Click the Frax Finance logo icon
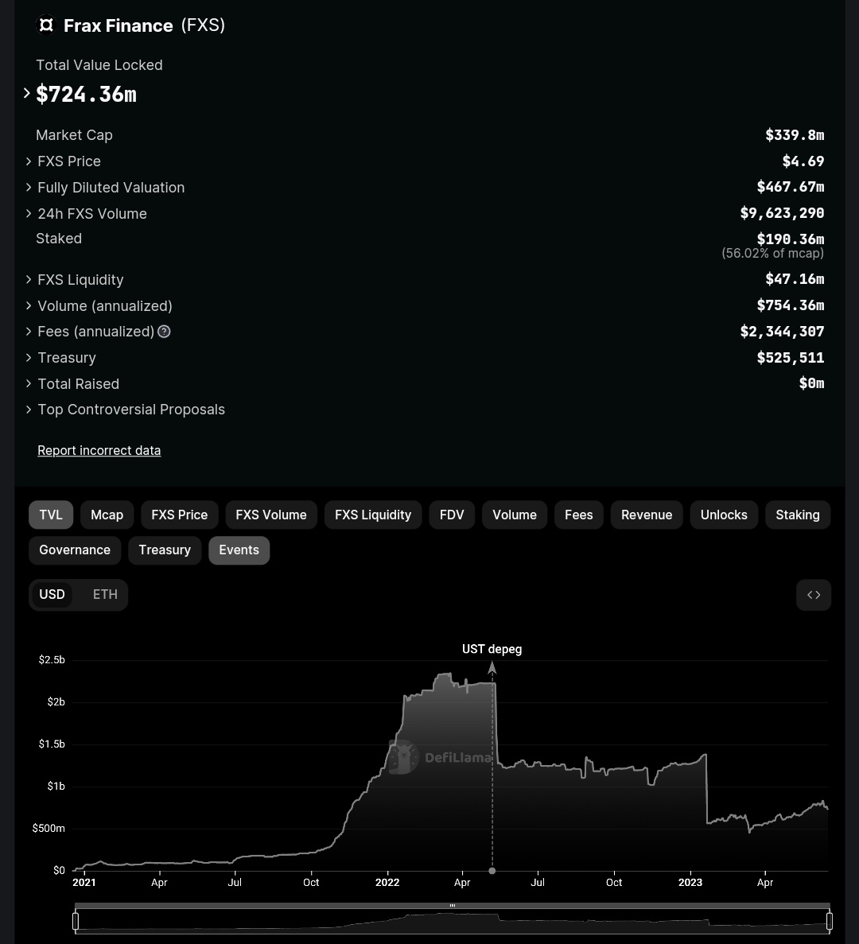Screen dimensions: 859x944 point(46,25)
